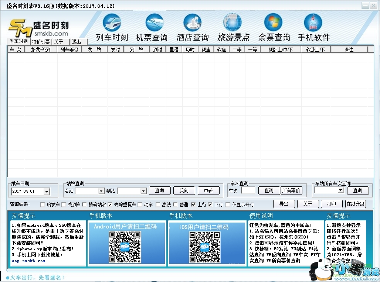Click the Android QR code image
This screenshot has height=282, width=380.
coord(125,247)
